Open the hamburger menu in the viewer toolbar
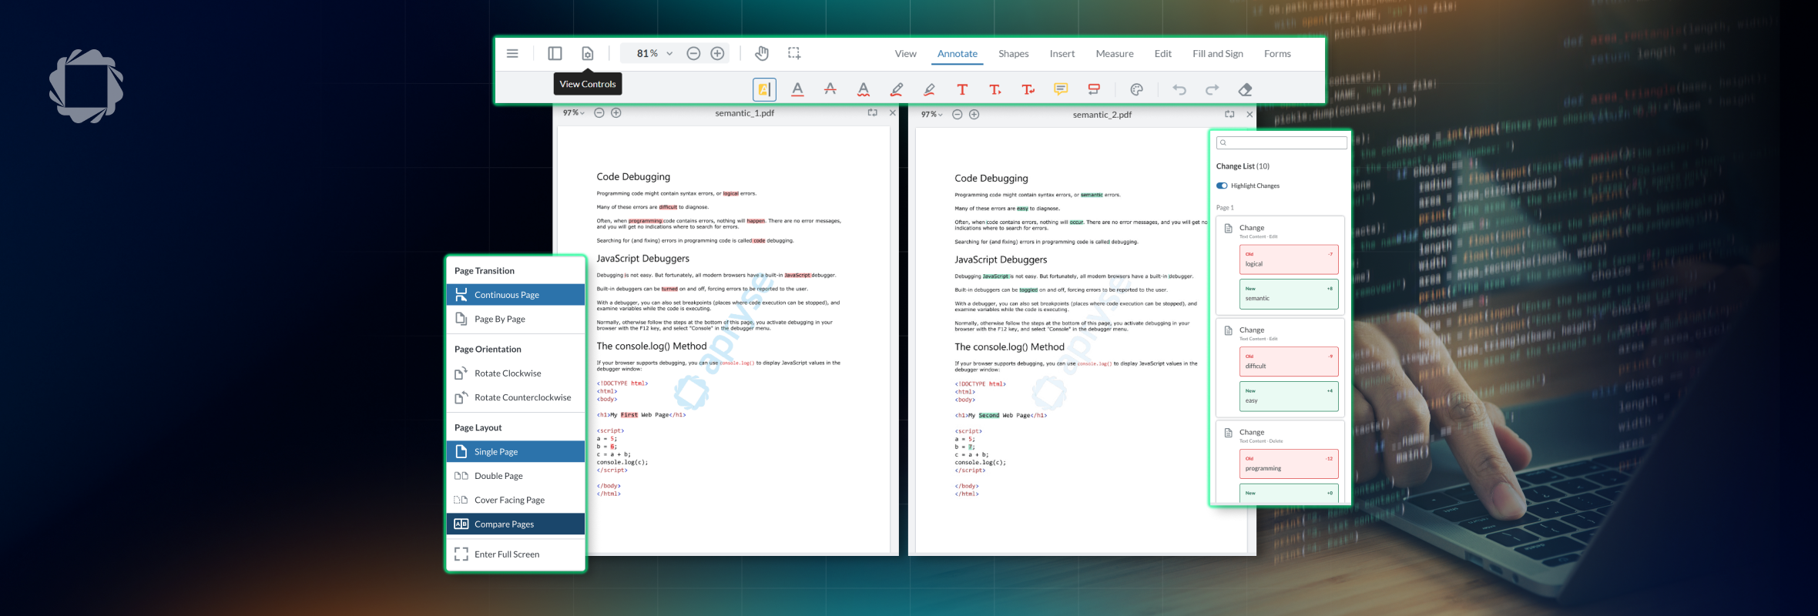The height and width of the screenshot is (616, 1818). (x=512, y=53)
